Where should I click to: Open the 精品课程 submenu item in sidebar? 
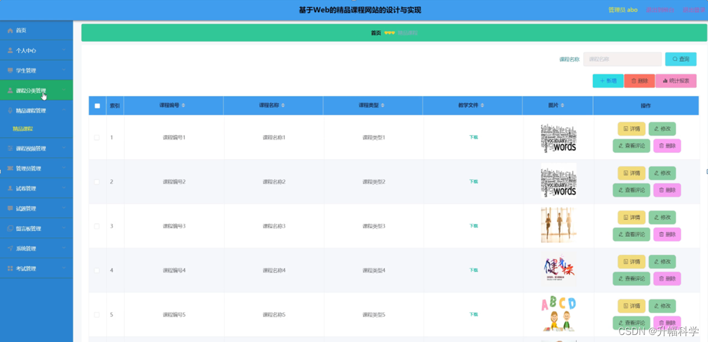pyautogui.click(x=23, y=128)
